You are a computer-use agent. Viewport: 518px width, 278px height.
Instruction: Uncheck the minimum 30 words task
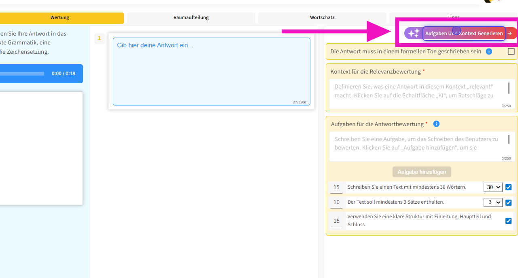point(508,187)
